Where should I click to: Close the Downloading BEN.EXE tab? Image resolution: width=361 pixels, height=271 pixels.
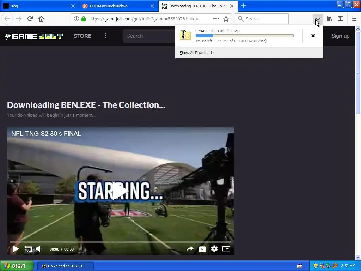point(232,6)
